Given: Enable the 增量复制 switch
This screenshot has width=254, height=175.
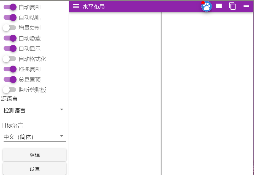Looking at the screenshot, I should click(9, 28).
